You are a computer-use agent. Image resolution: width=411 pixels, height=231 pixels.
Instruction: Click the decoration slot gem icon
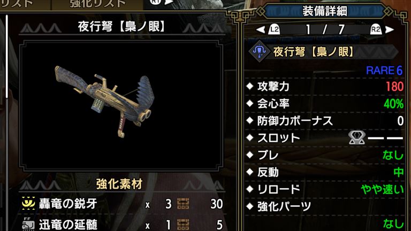click(357, 138)
